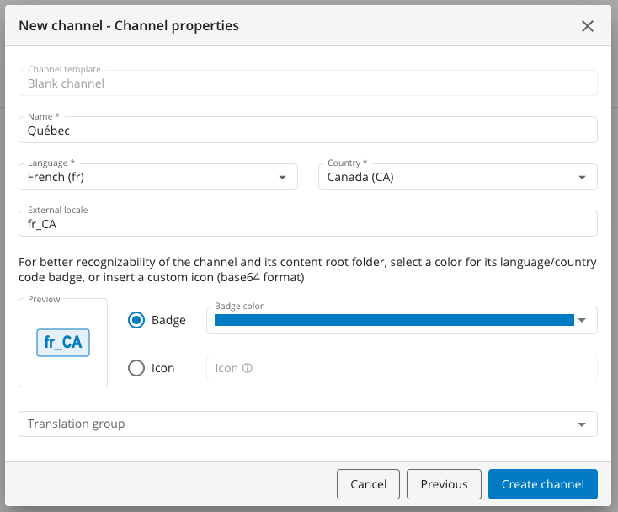Open the Language dropdown arrow
This screenshot has width=618, height=512.
pos(283,178)
